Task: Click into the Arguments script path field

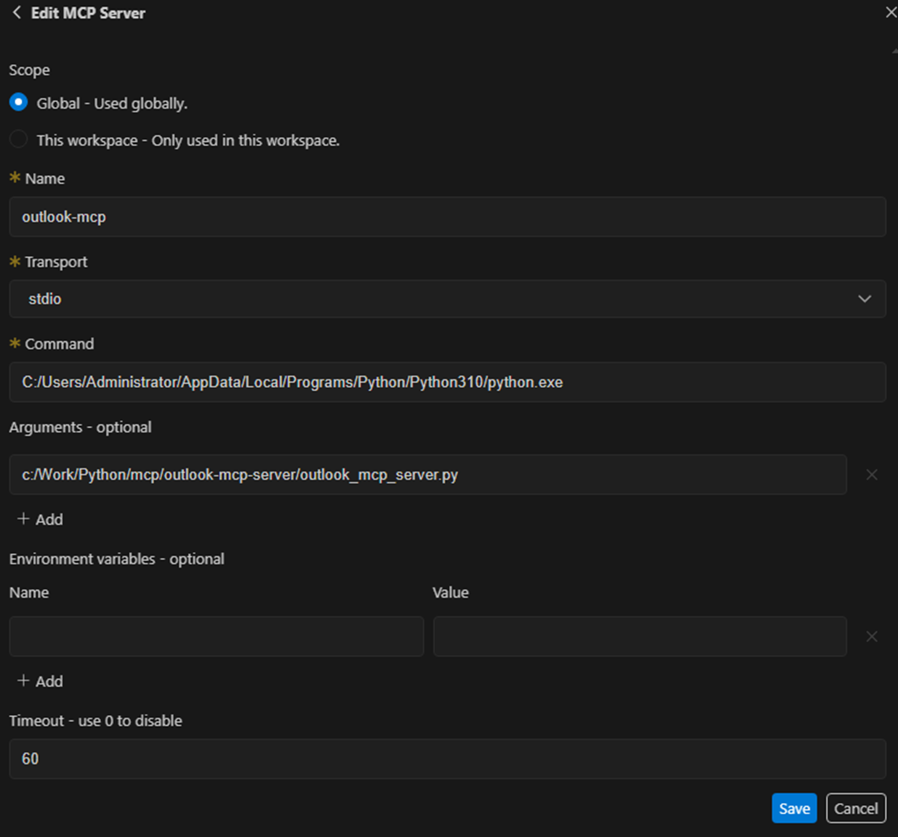Action: pyautogui.click(x=428, y=475)
